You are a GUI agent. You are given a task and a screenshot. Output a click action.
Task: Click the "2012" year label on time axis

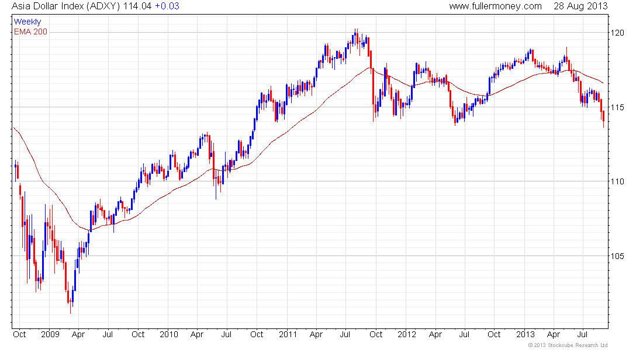pos(406,334)
